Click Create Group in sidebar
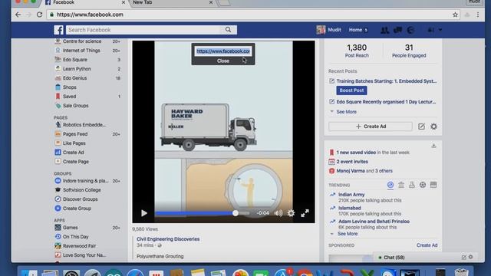Screen dimensions: 491x276 pyautogui.click(x=77, y=209)
